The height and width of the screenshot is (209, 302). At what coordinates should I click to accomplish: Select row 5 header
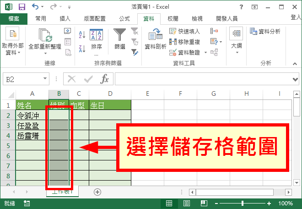tap(8, 145)
